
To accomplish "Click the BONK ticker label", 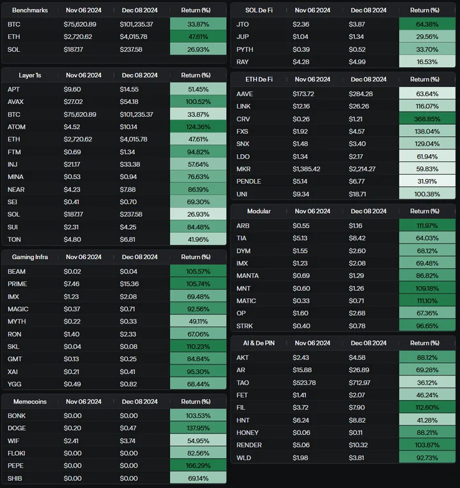I will pos(17,416).
